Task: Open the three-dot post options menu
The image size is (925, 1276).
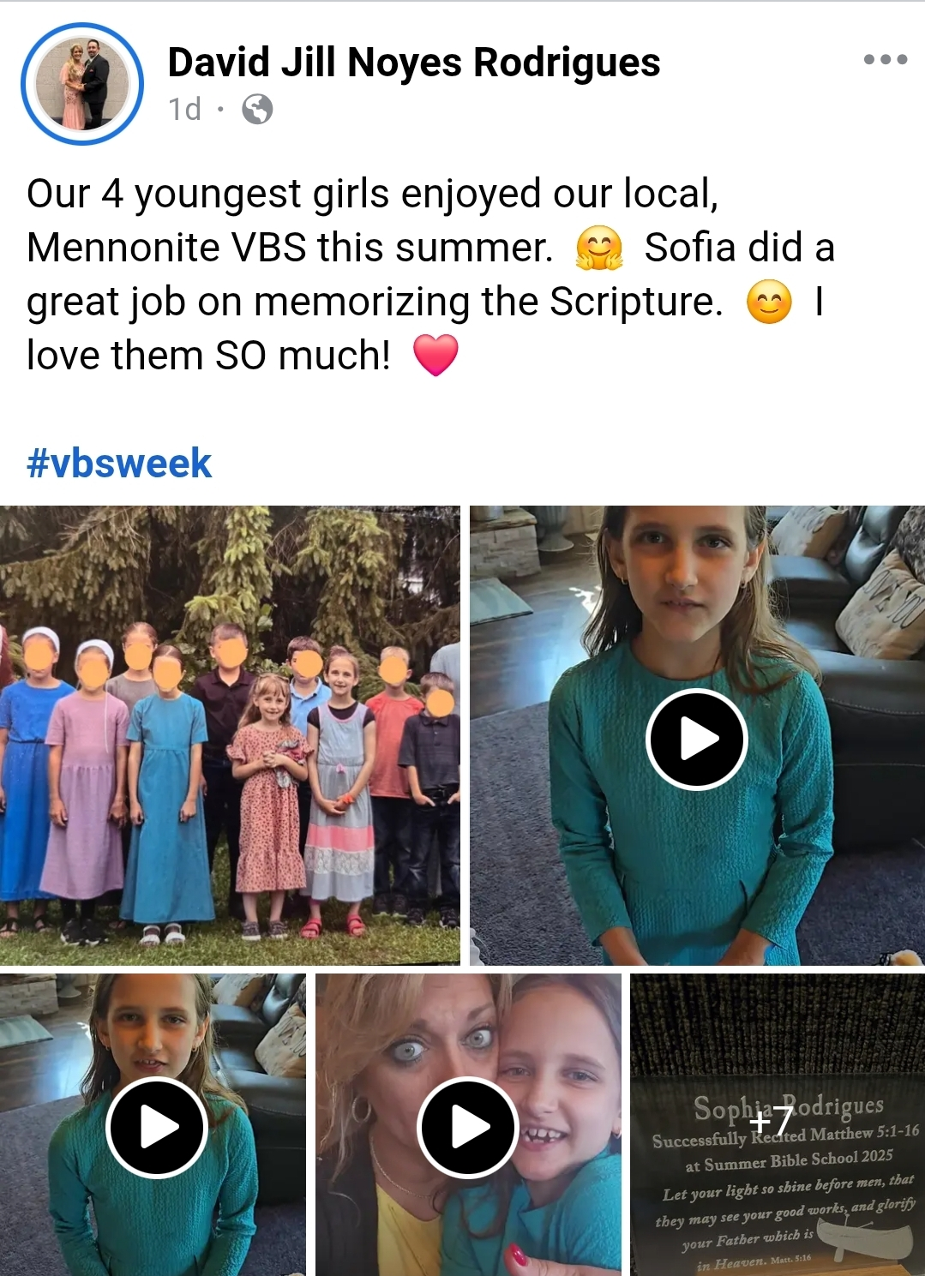Action: (886, 59)
